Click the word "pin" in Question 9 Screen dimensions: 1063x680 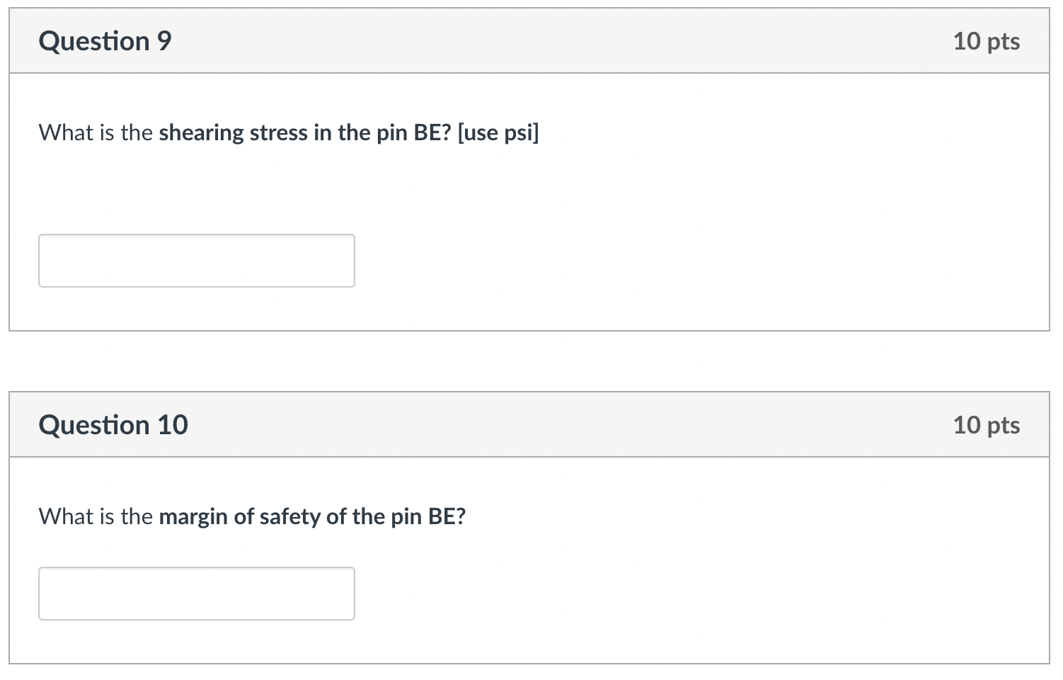(x=391, y=133)
